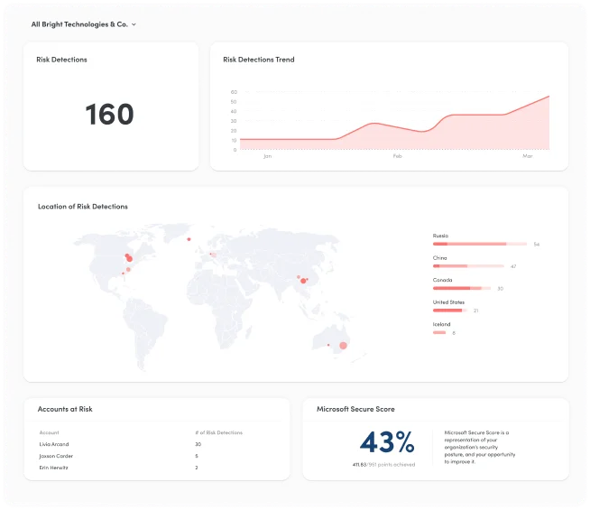Click the Risk Detections card title
The height and width of the screenshot is (510, 590).
coord(61,60)
